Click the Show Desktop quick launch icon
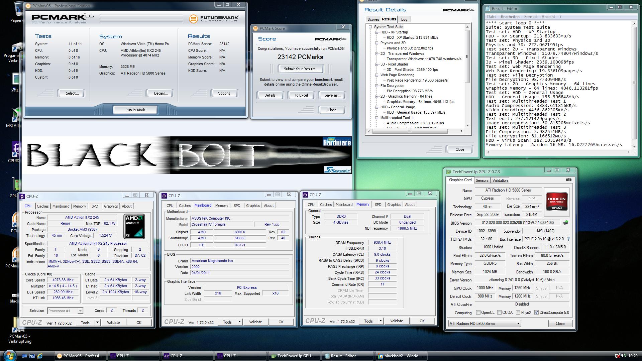The height and width of the screenshot is (361, 642). point(24,356)
